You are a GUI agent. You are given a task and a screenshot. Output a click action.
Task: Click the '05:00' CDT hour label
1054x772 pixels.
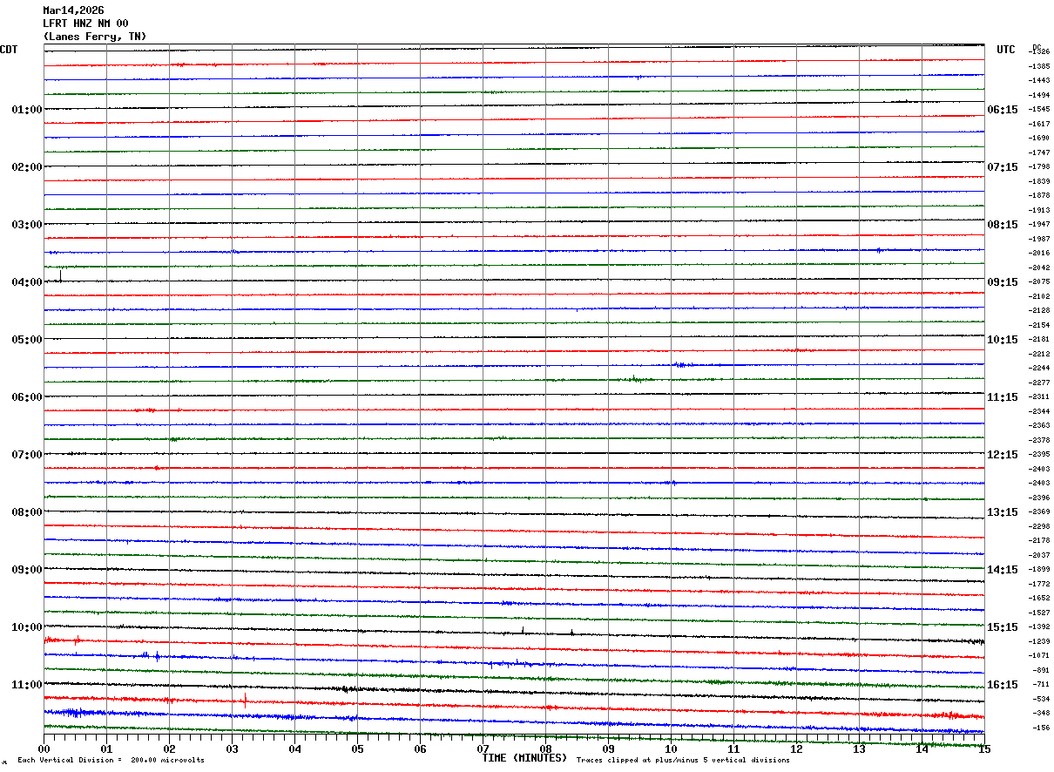pos(27,340)
